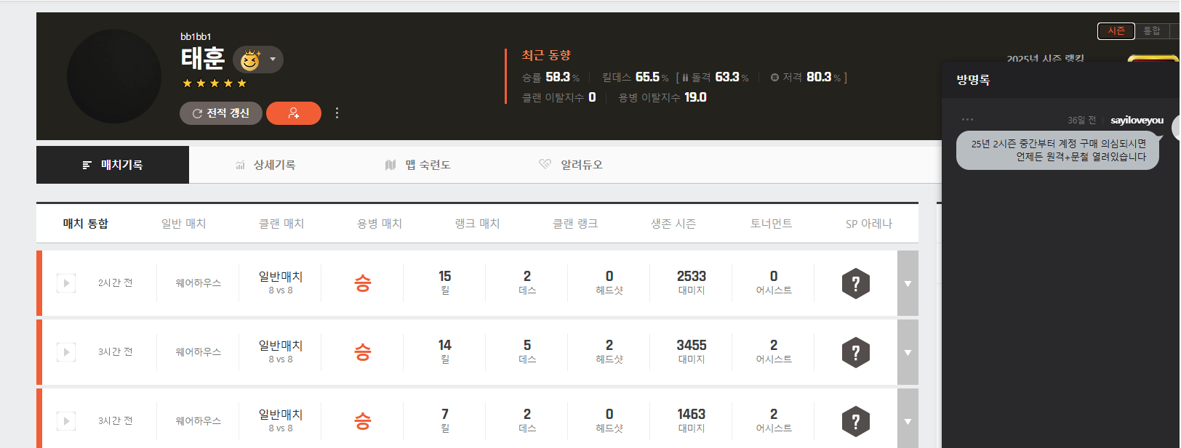1181x448 pixels.
Task: Click the crown emoji badge icon
Action: point(250,60)
